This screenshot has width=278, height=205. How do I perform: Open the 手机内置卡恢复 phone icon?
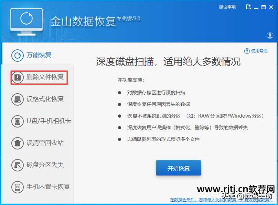(x=18, y=187)
